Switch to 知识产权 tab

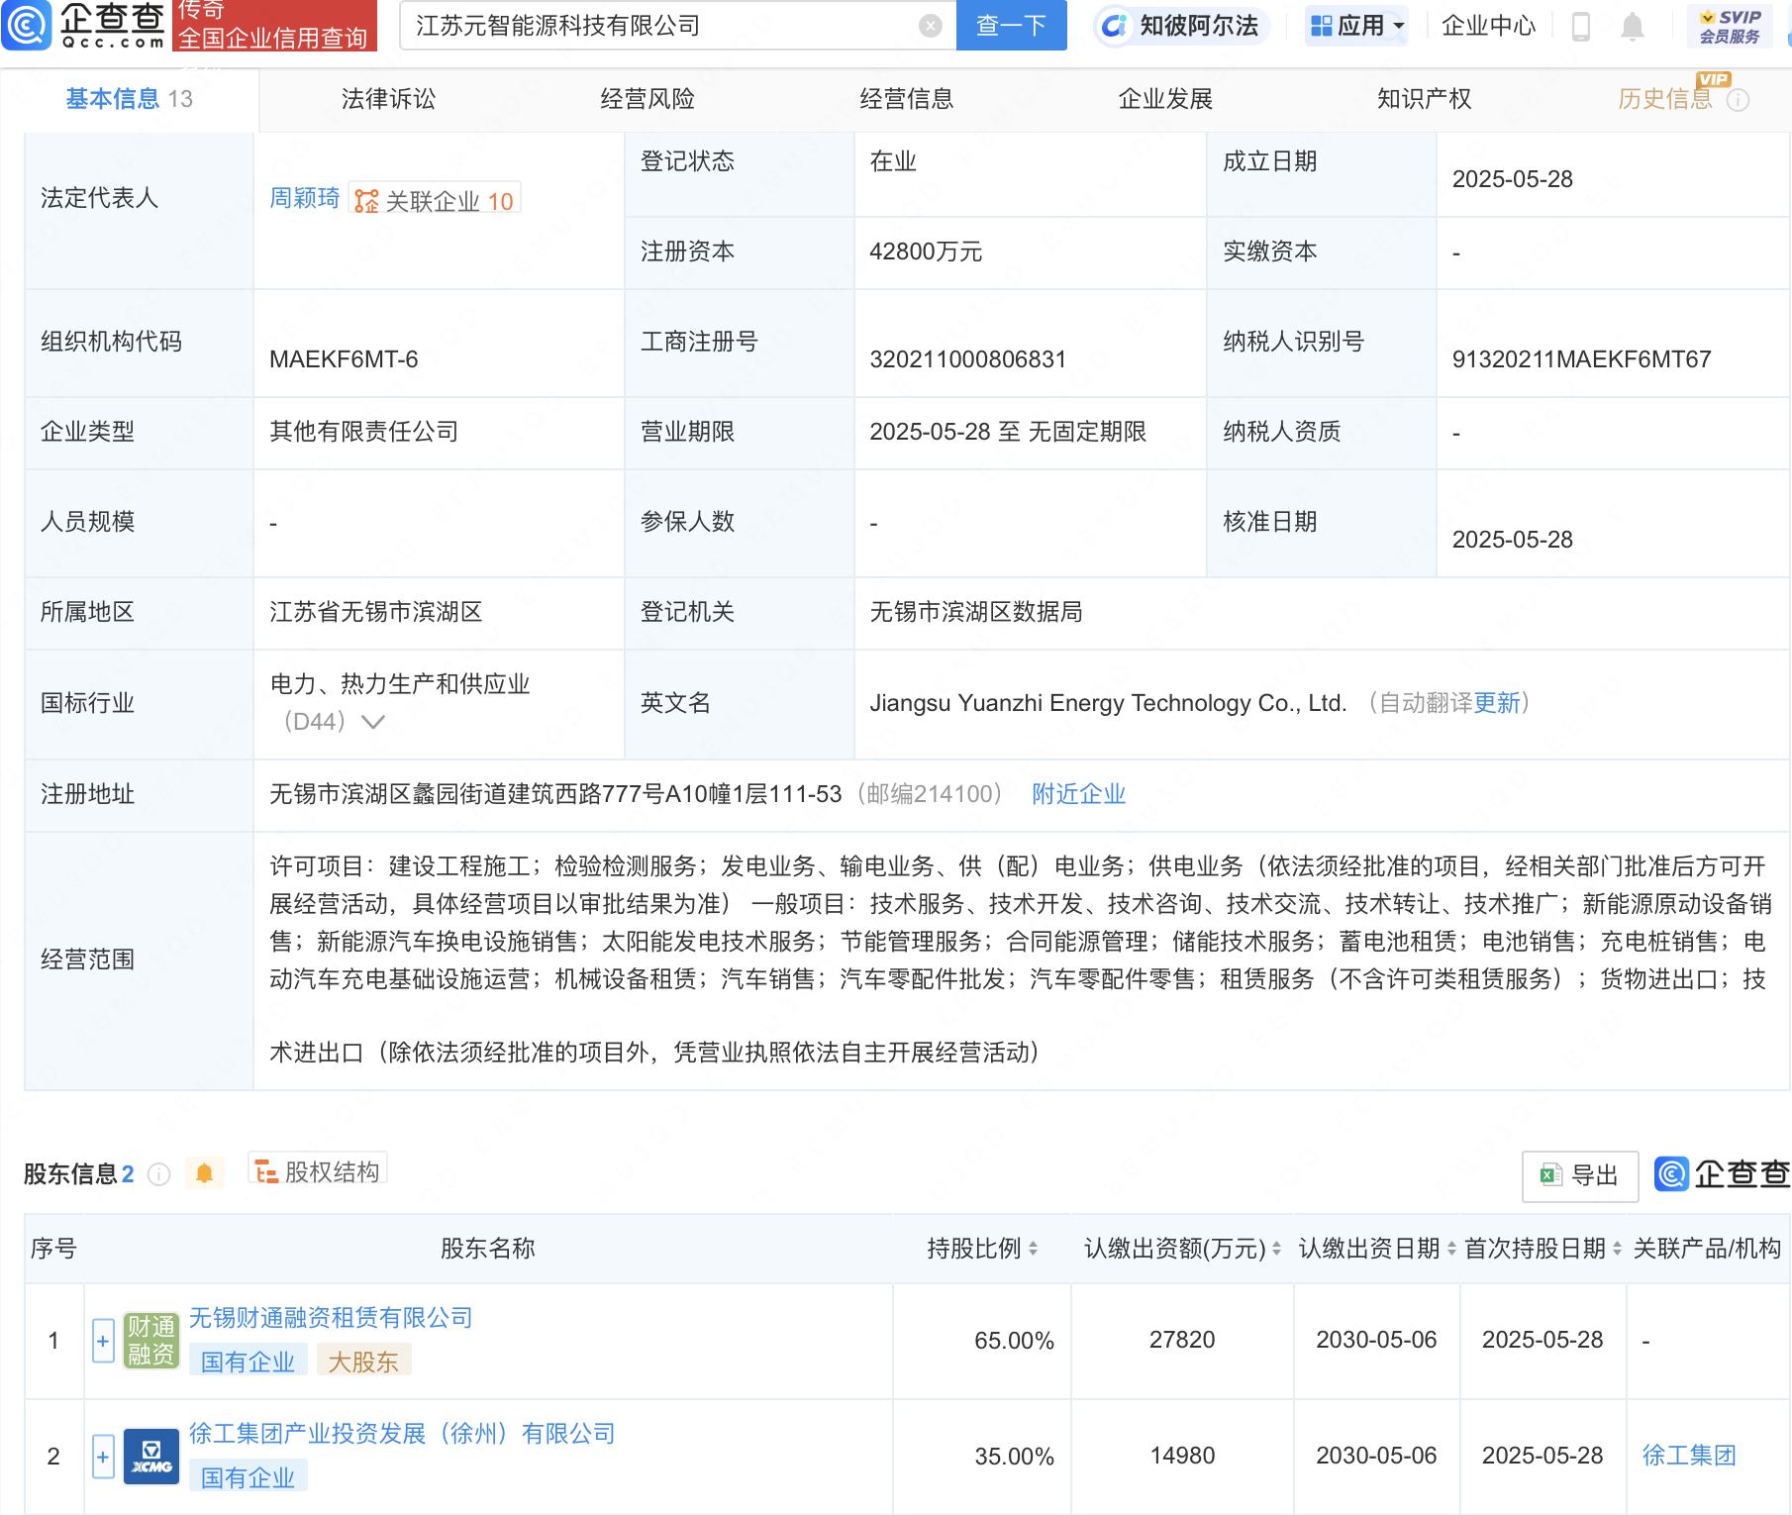point(1424,99)
